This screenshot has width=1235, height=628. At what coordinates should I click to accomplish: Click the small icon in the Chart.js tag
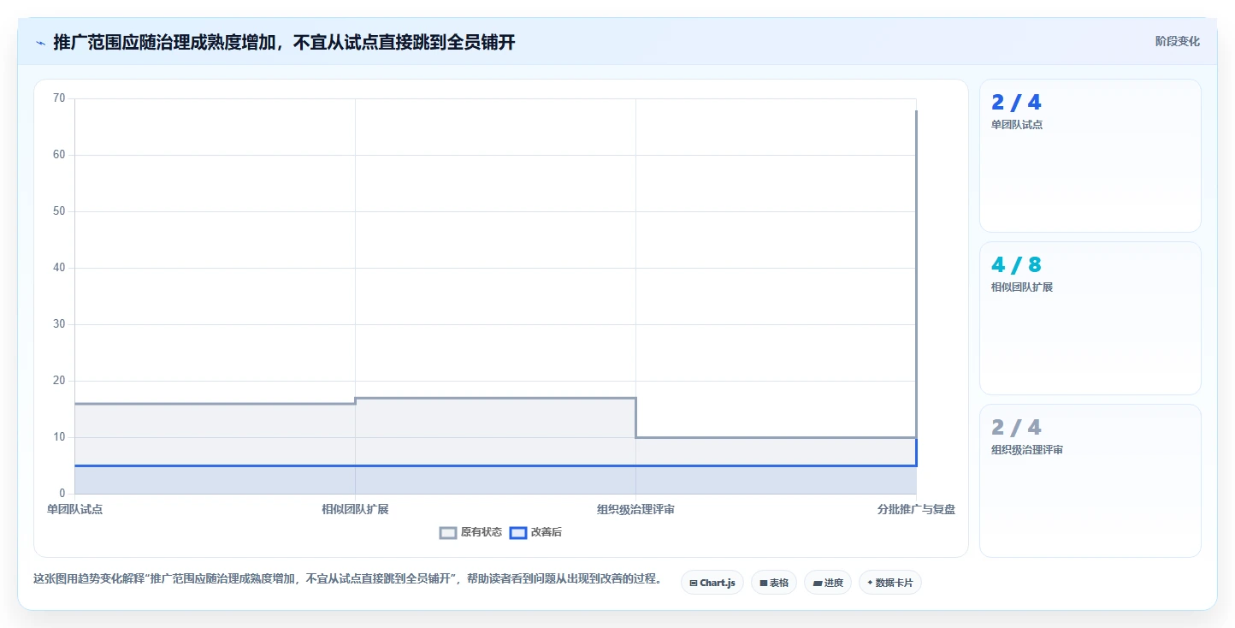pyautogui.click(x=694, y=583)
